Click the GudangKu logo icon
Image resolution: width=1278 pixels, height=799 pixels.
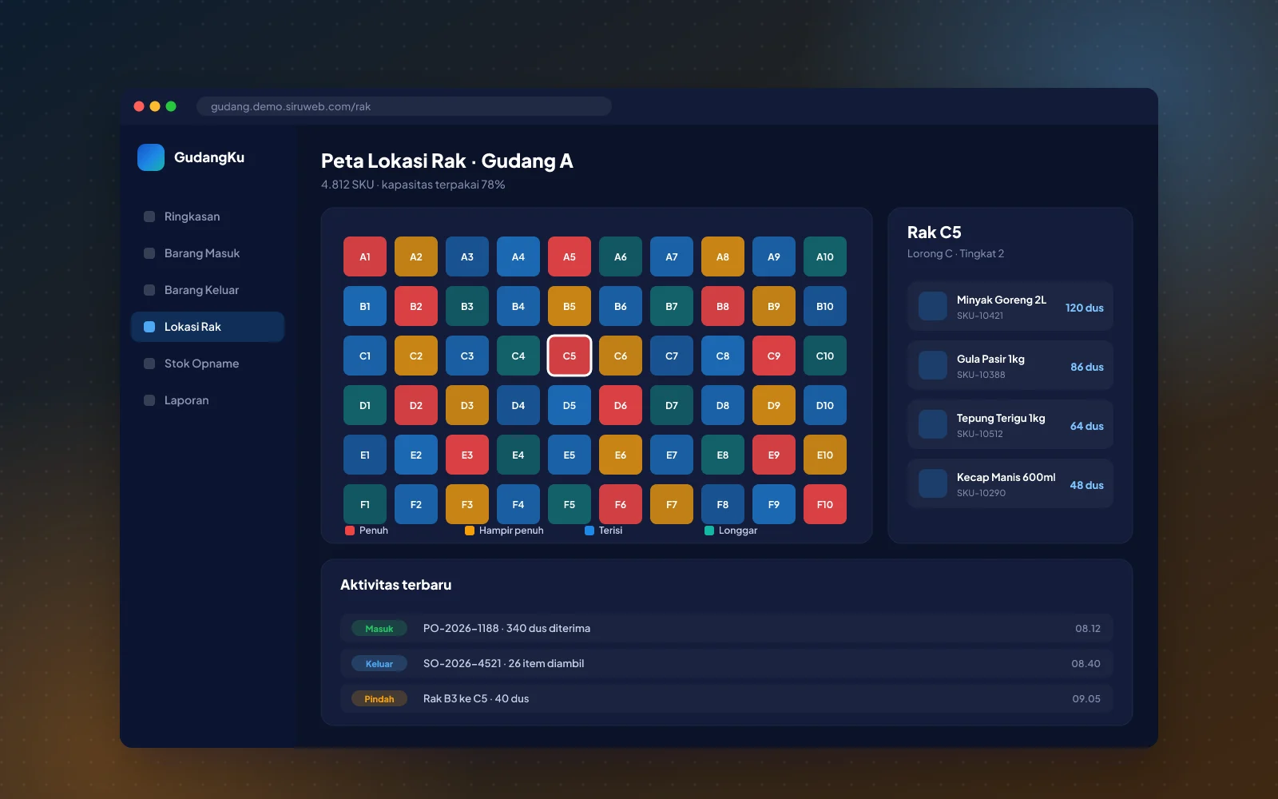(x=151, y=157)
